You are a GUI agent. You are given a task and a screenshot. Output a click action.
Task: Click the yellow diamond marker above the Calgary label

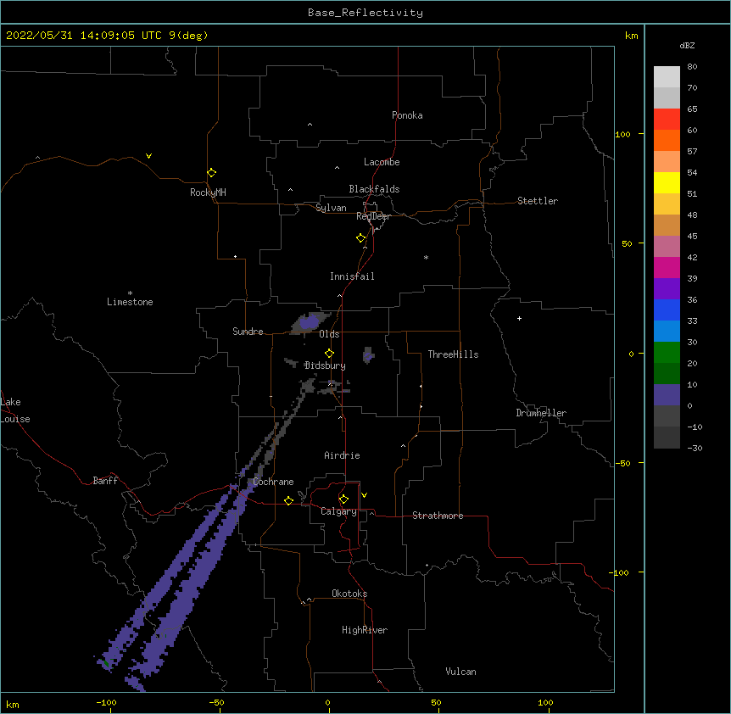343,499
